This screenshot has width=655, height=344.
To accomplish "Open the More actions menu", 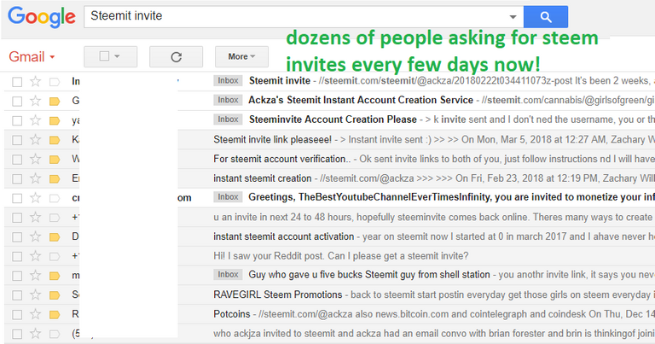I will point(241,56).
